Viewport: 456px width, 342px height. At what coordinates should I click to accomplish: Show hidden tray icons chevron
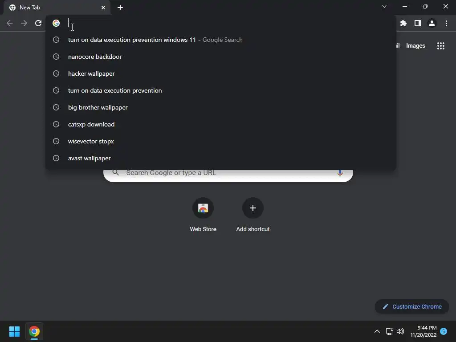(377, 331)
